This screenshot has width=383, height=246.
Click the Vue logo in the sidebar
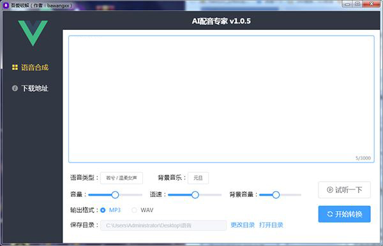[33, 33]
